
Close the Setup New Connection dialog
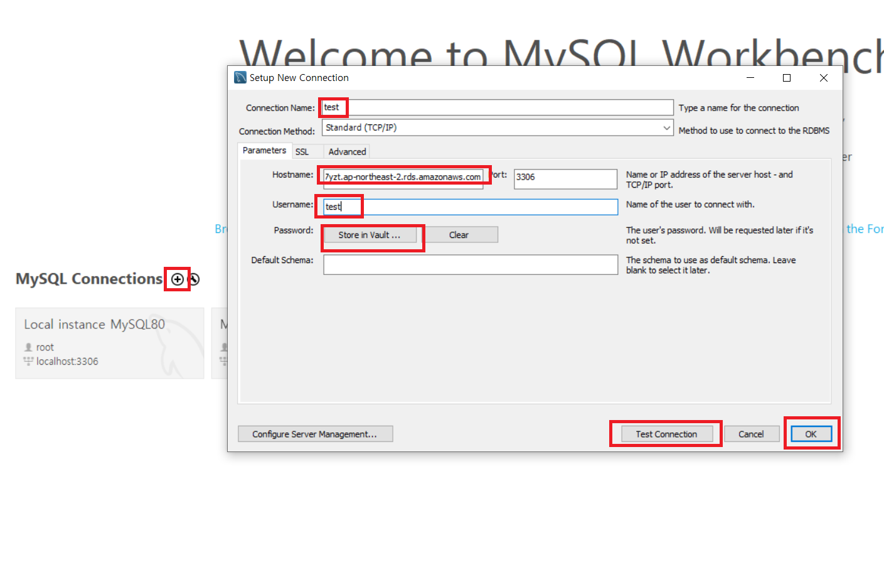[x=824, y=78]
